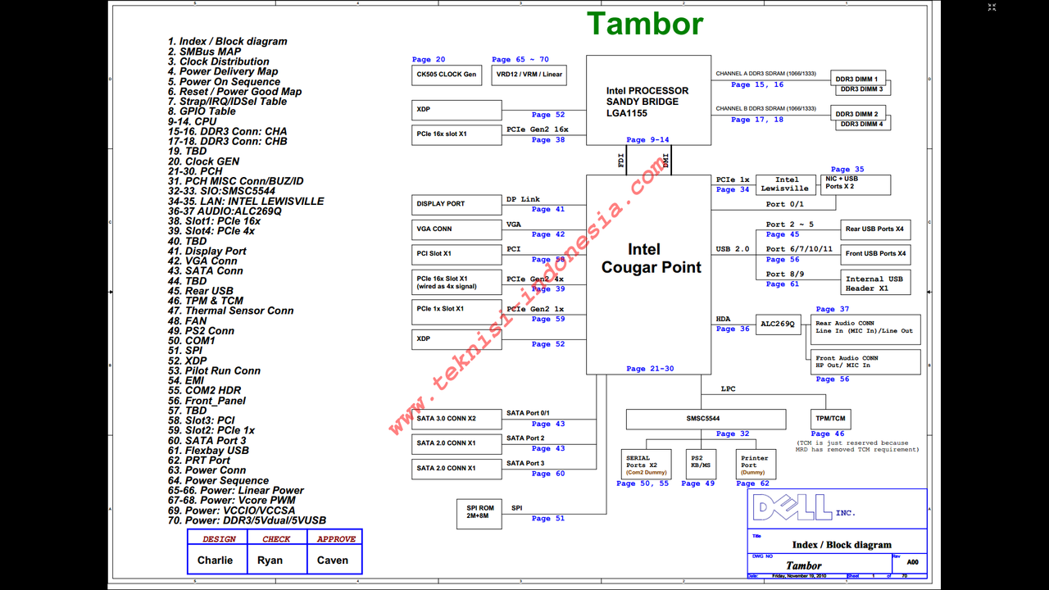Click 'Page 38' near PCIe Gen2 16x

pyautogui.click(x=548, y=140)
